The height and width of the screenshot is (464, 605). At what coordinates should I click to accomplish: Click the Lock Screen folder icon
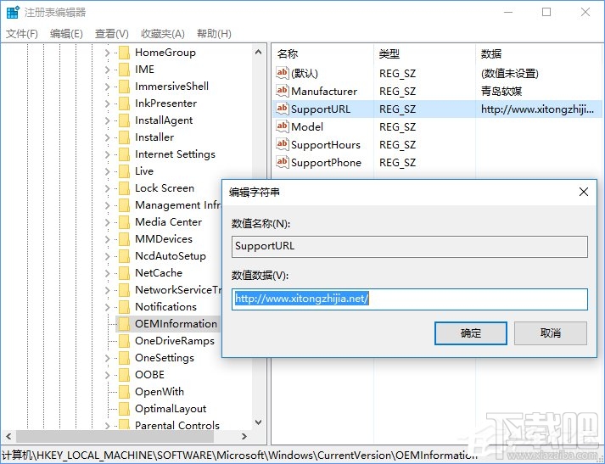124,188
